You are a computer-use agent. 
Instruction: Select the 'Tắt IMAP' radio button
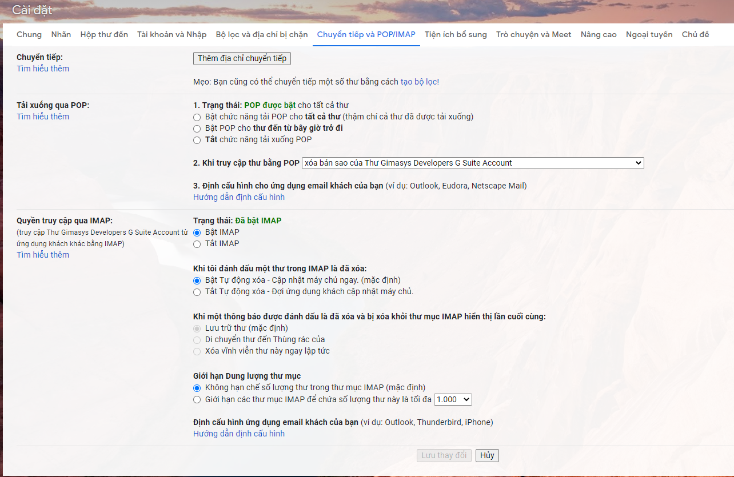click(197, 244)
